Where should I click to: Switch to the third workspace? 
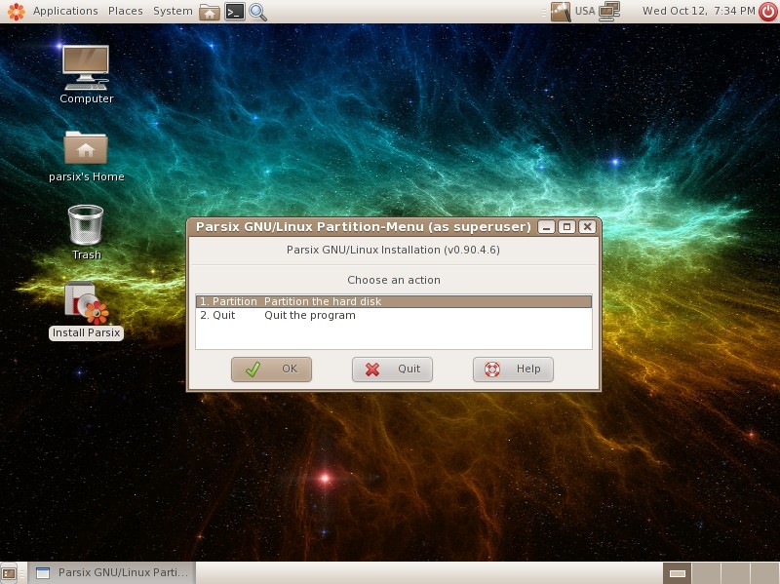click(735, 573)
